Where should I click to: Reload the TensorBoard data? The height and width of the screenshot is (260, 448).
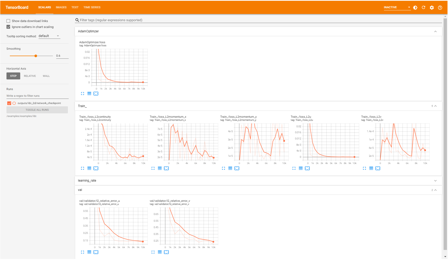click(423, 8)
